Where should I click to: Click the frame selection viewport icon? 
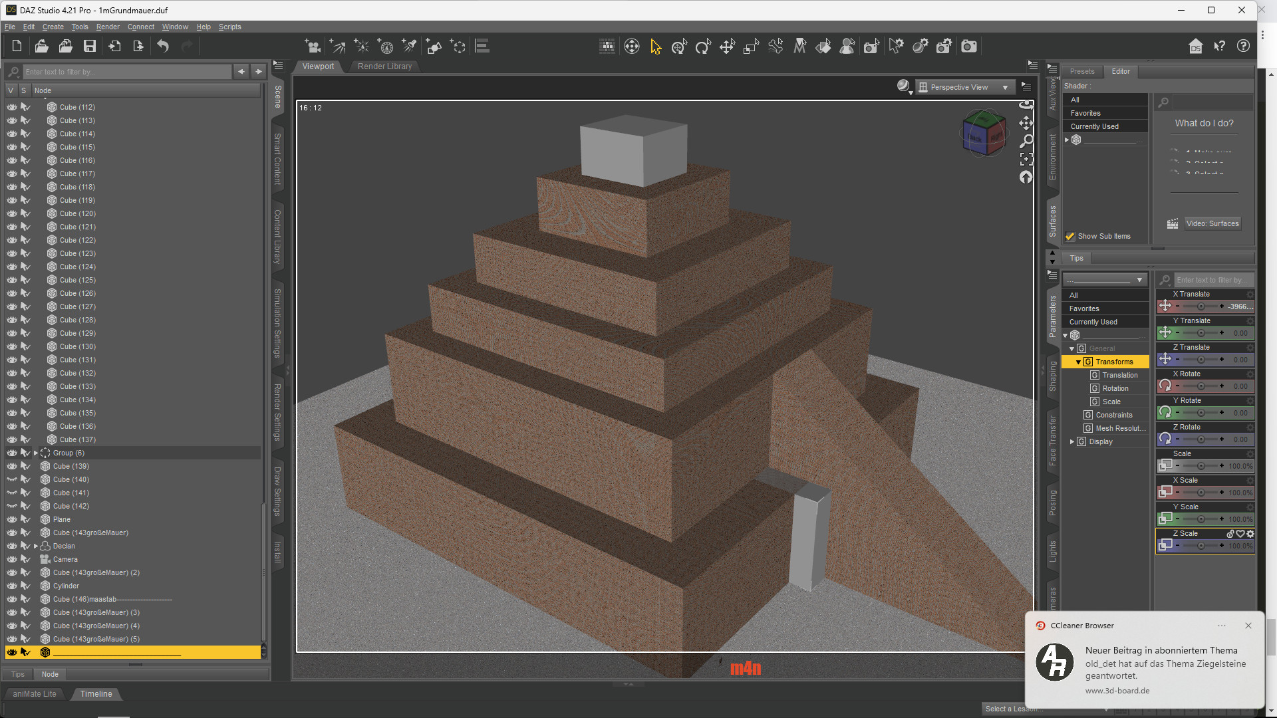(1026, 159)
